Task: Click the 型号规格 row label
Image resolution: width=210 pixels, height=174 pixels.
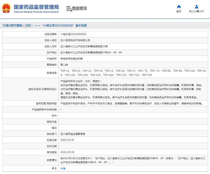Action: [52, 73]
